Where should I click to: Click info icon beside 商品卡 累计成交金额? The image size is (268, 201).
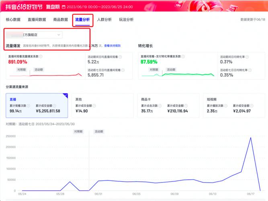[186, 106]
